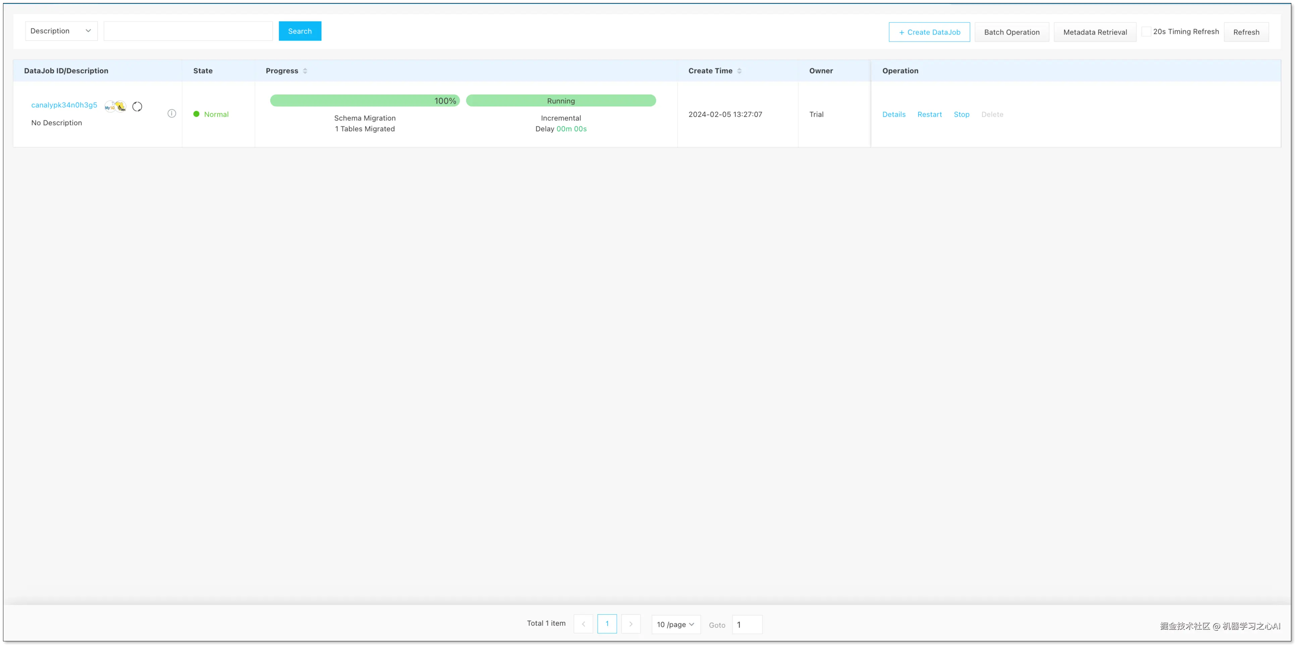Click the info icon in DataJob row
The width and height of the screenshot is (1296, 646).
172,114
